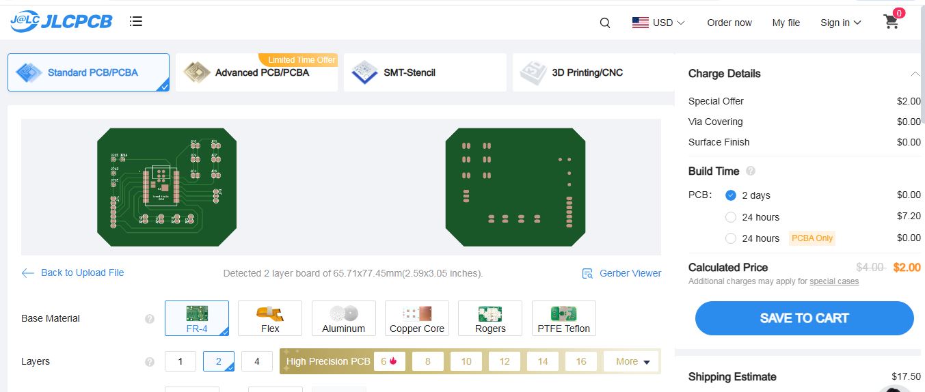Click the Special Offer charge row
Screen dimensions: 925x392
(x=805, y=101)
